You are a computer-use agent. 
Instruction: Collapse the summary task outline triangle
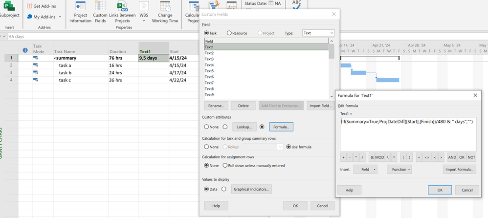coord(55,58)
